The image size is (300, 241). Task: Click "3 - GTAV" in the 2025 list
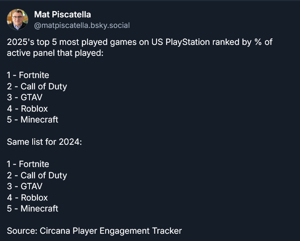(x=25, y=97)
